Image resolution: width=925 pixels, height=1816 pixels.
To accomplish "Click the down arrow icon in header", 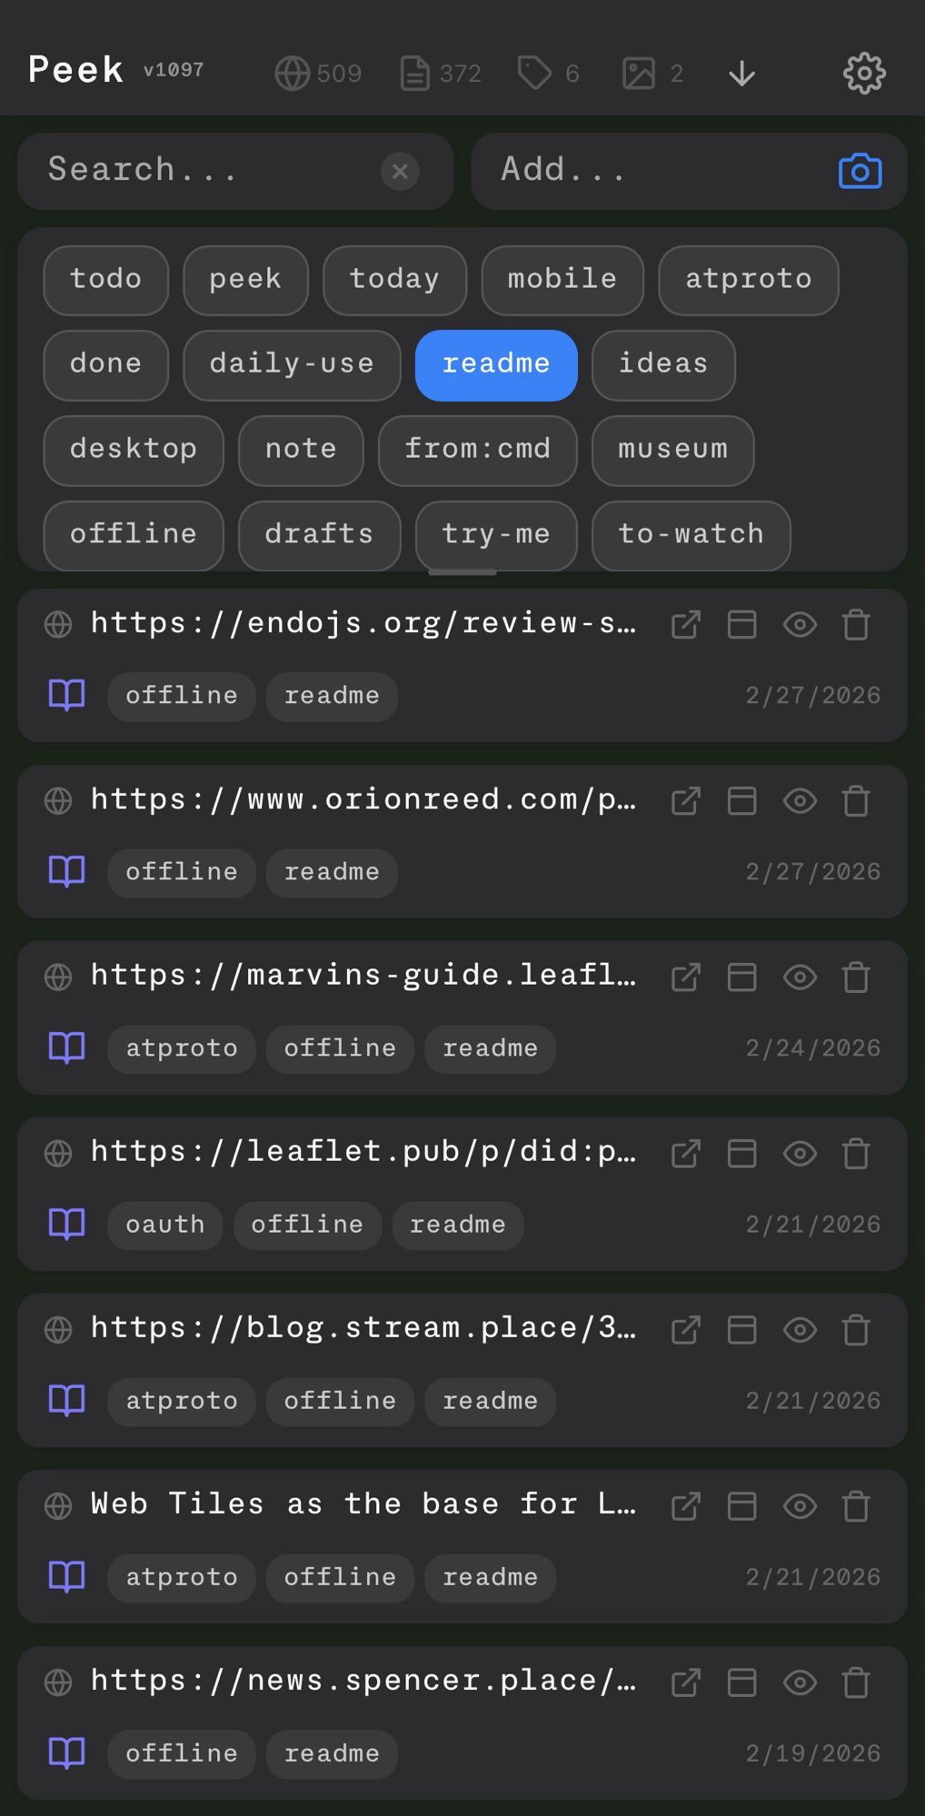I will [741, 73].
